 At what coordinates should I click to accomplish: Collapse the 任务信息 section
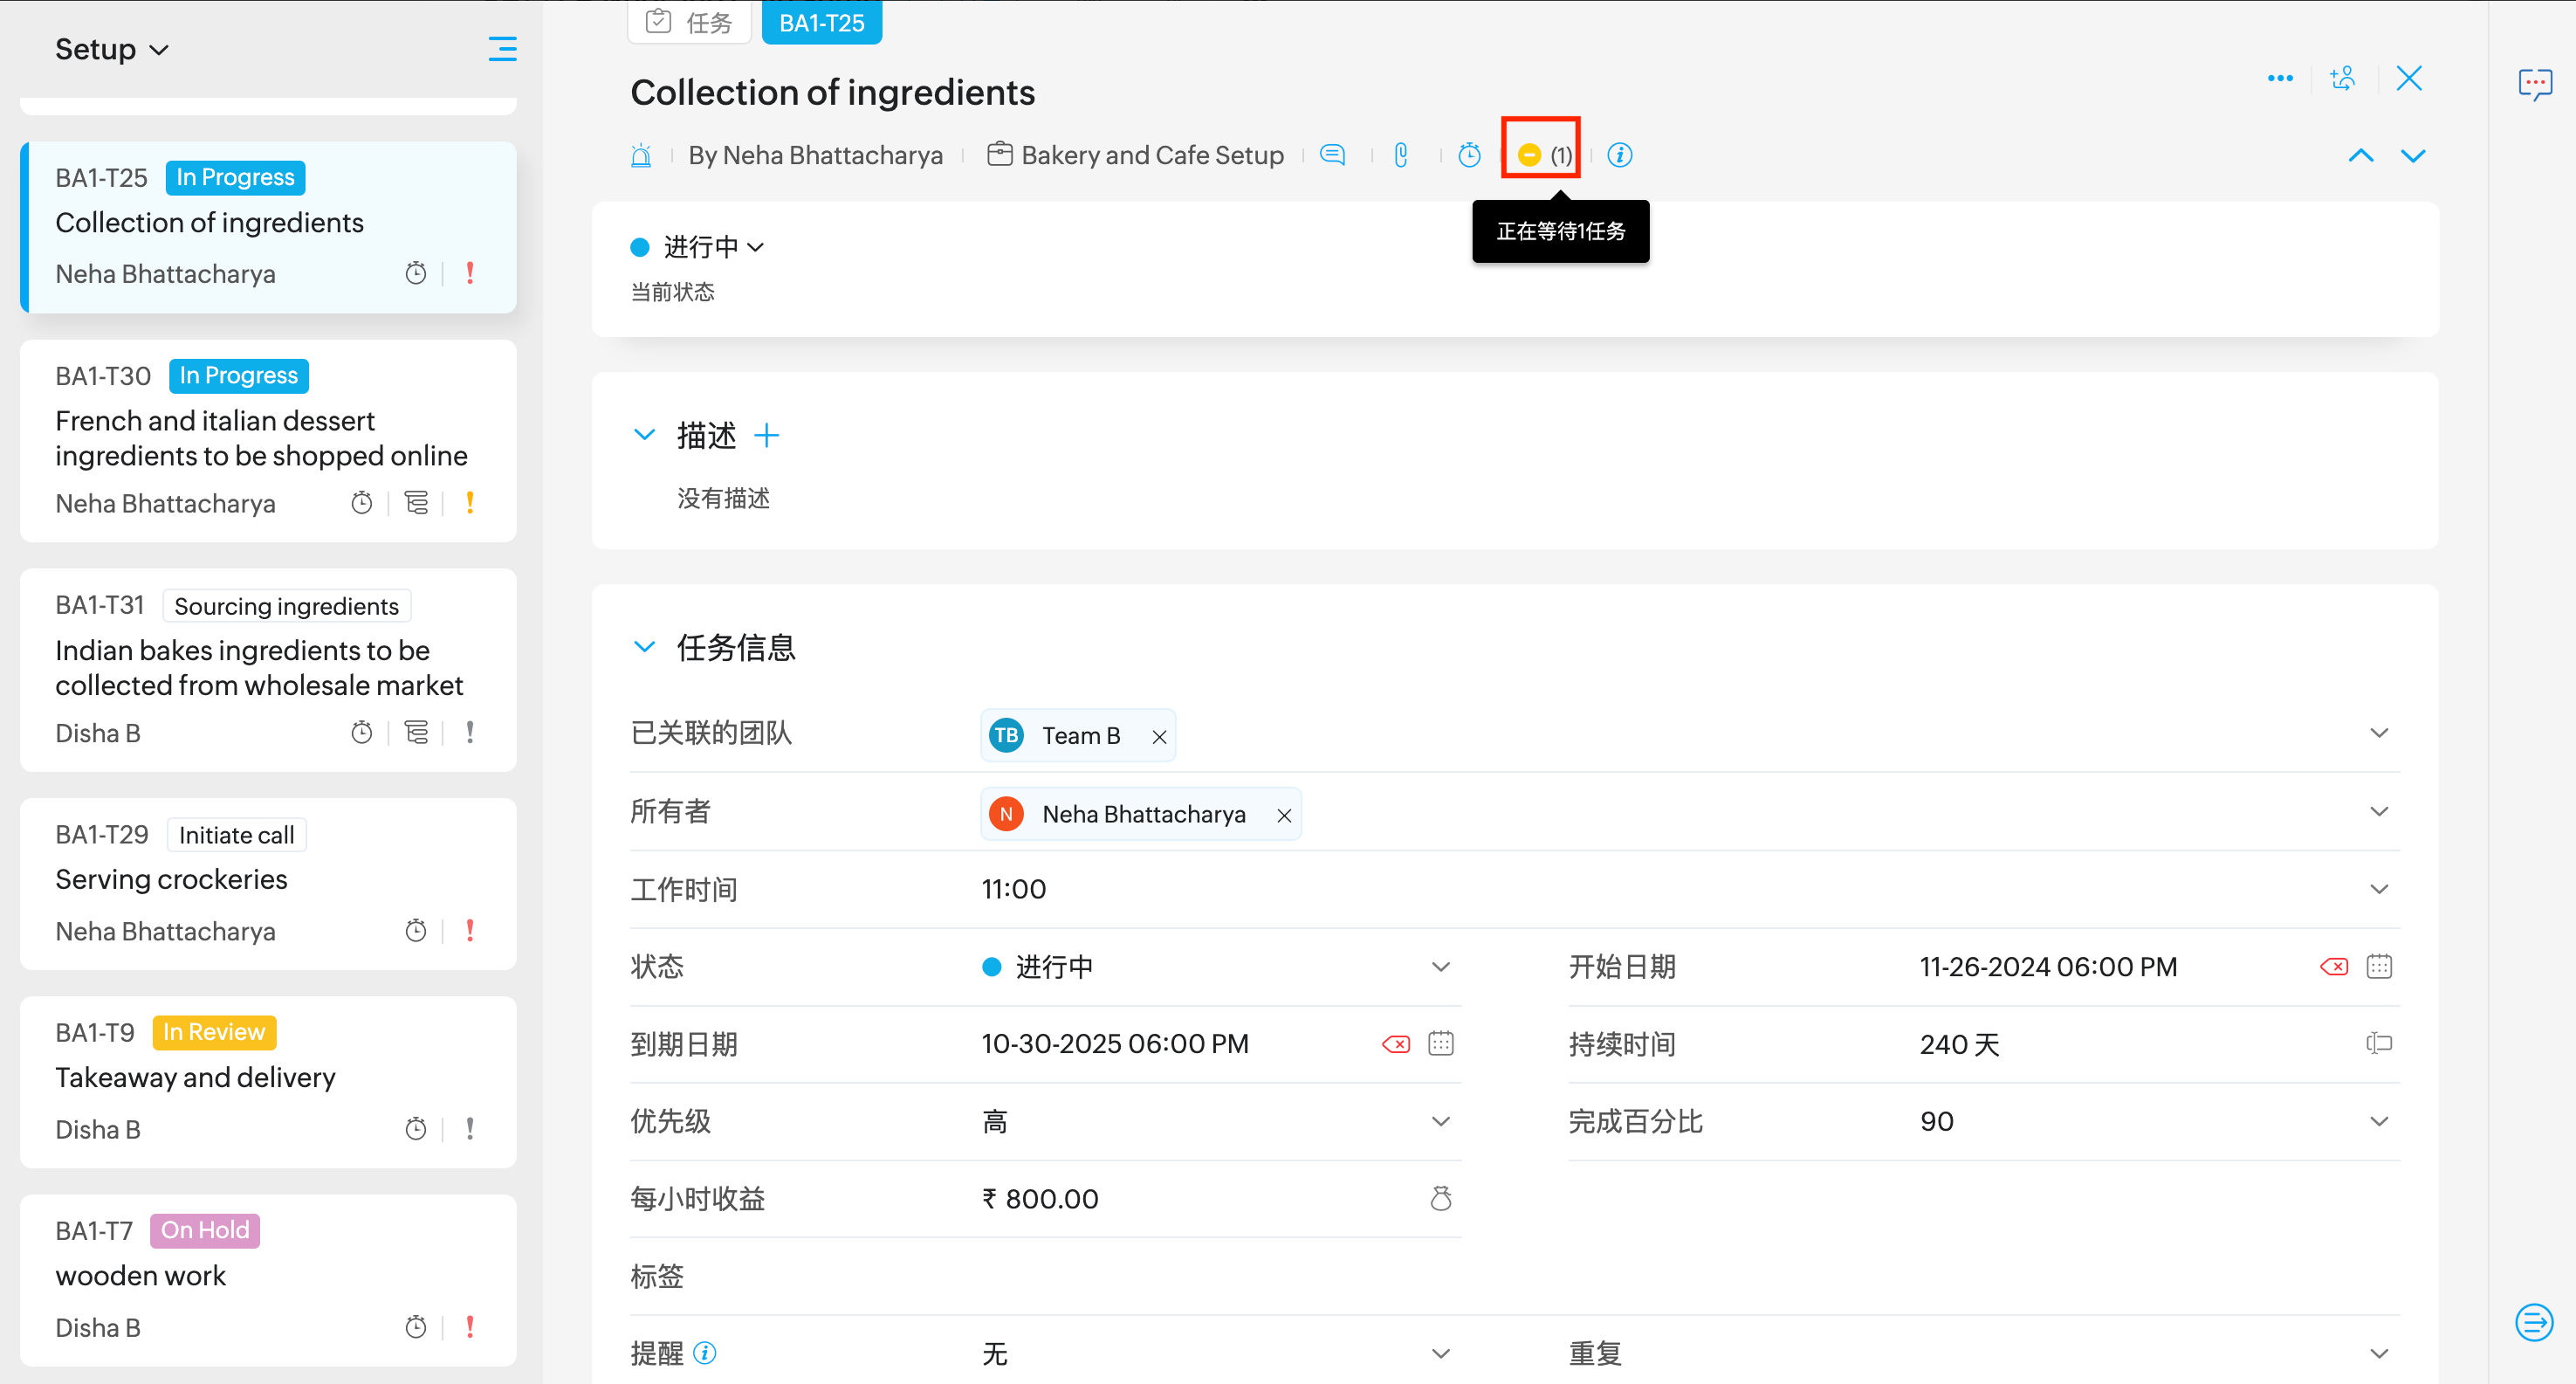[645, 647]
